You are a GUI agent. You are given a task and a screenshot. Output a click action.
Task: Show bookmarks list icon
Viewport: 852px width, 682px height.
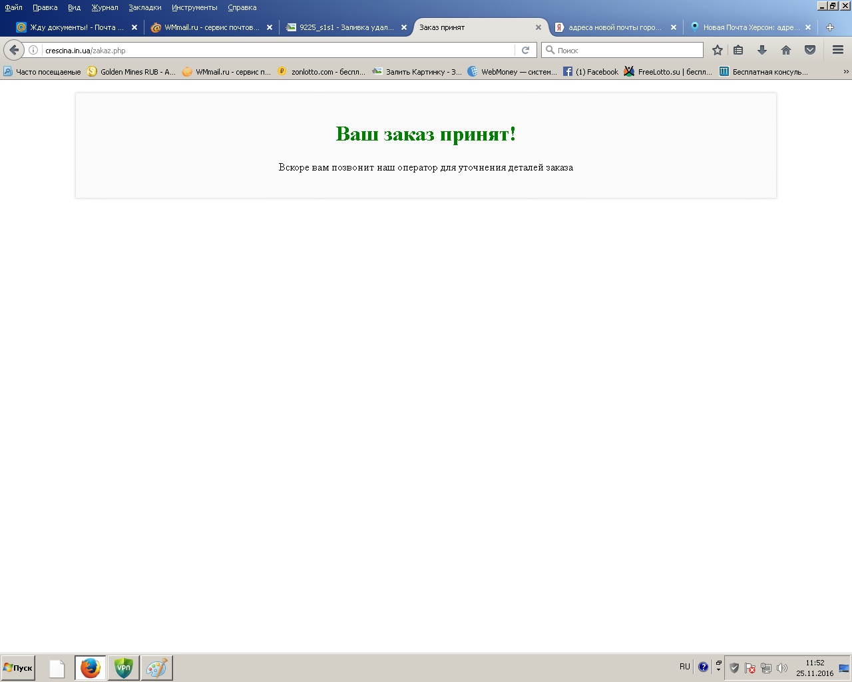(738, 50)
